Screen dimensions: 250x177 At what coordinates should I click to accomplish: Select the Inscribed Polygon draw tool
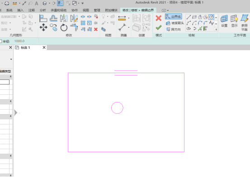(200, 17)
